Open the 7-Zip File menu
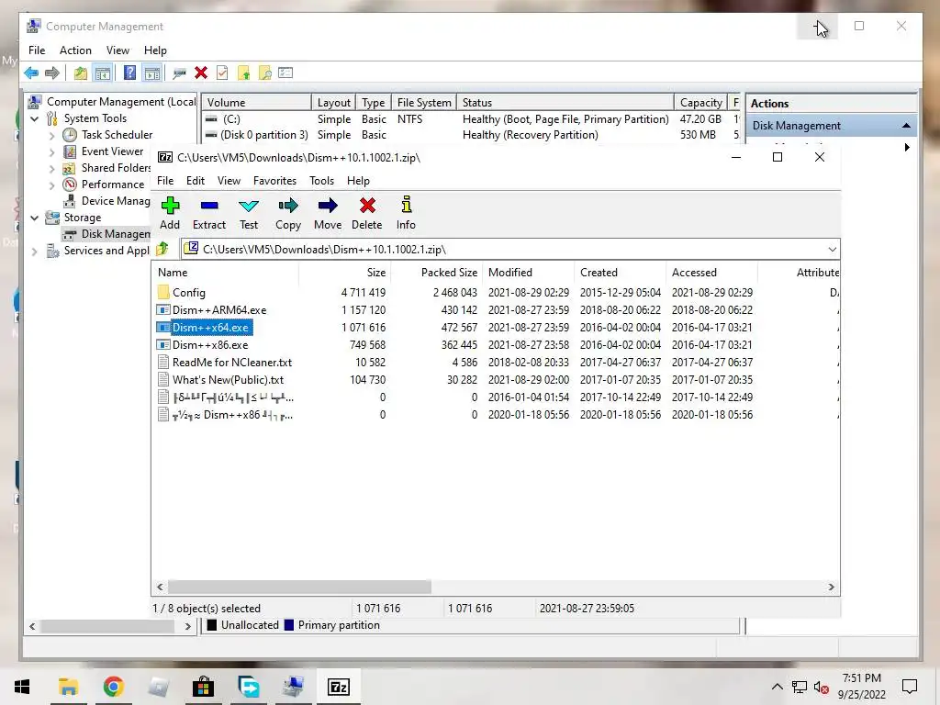This screenshot has height=705, width=940. [165, 181]
